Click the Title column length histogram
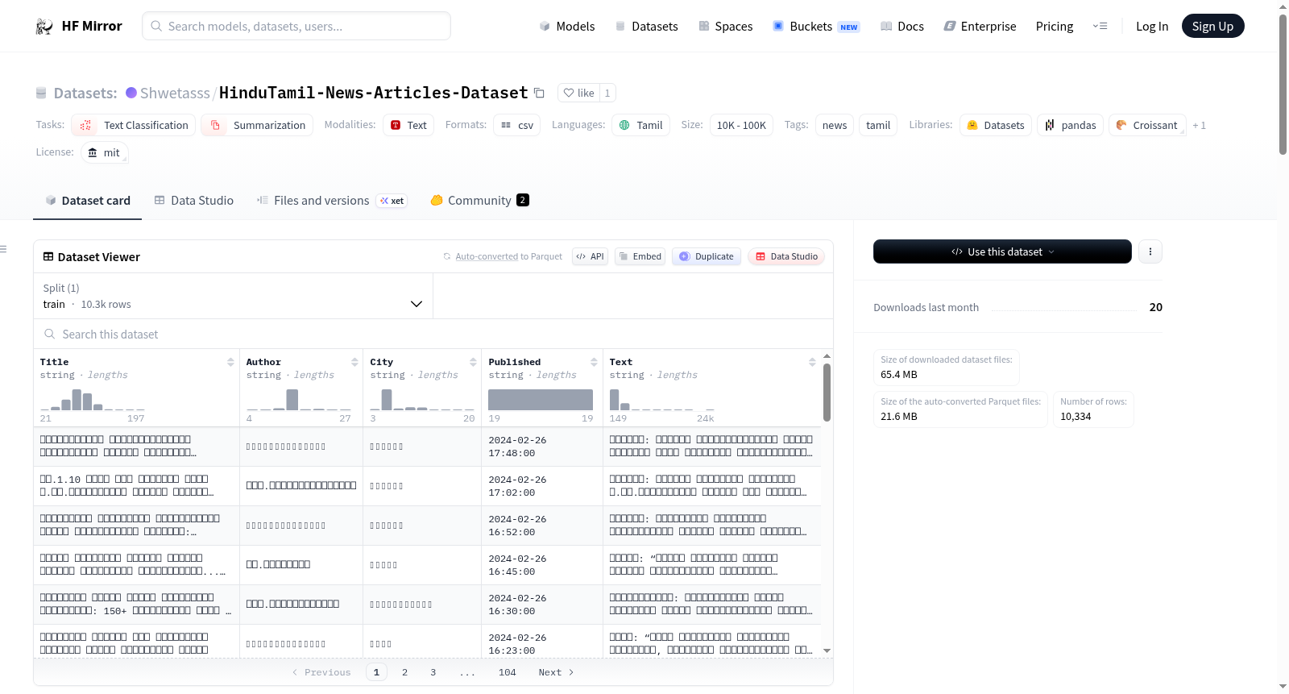This screenshot has width=1289, height=694. pyautogui.click(x=93, y=400)
